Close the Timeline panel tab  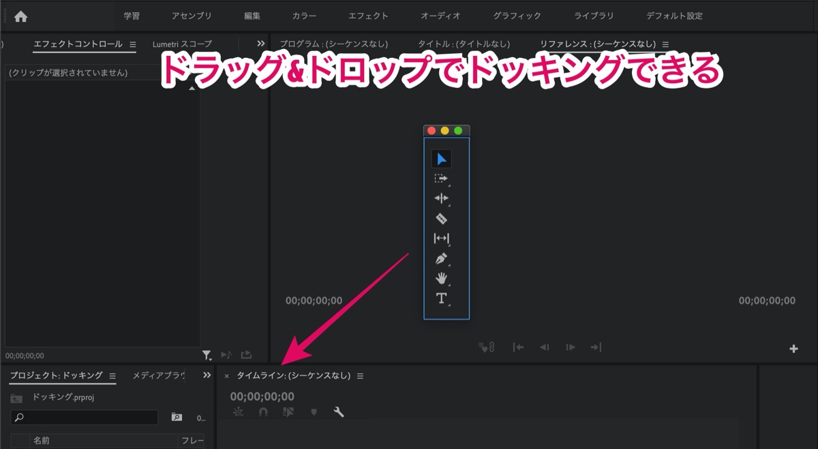[x=226, y=376]
